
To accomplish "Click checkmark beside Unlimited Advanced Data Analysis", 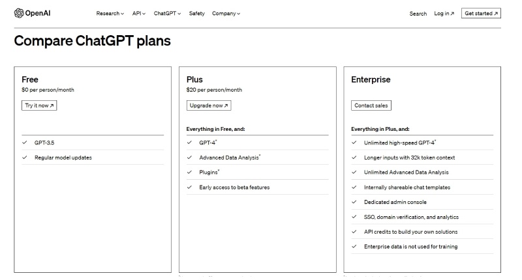I will [354, 172].
